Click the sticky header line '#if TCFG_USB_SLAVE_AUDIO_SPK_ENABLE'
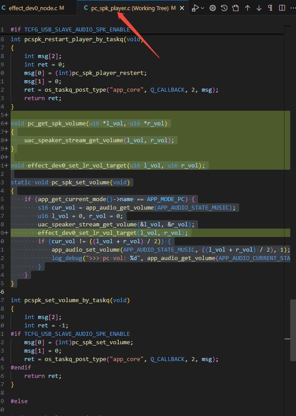Viewport: 296px width, 416px height. pyautogui.click(x=70, y=29)
